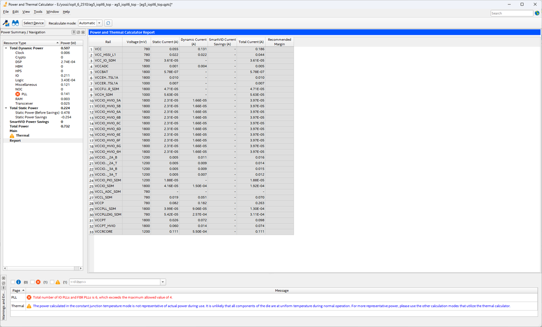Float the Power Summary / Navigation panel
542x327 pixels.
(79, 32)
